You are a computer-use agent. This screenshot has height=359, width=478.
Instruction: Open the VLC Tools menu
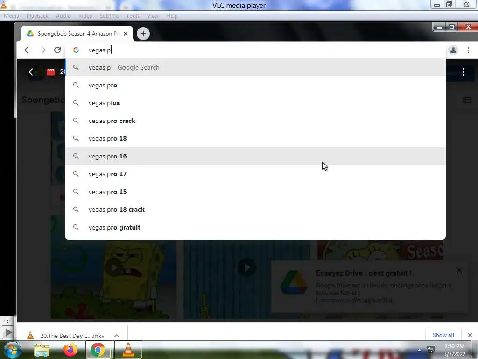coord(133,16)
